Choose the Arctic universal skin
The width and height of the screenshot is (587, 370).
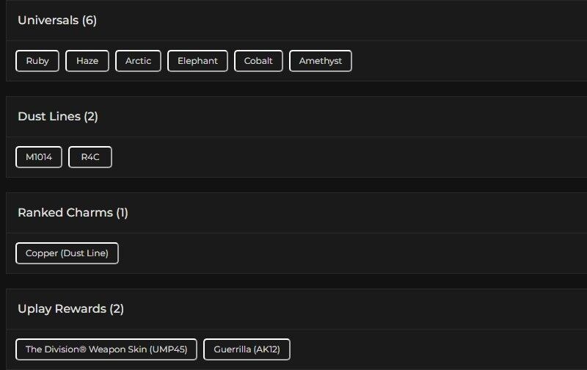138,61
